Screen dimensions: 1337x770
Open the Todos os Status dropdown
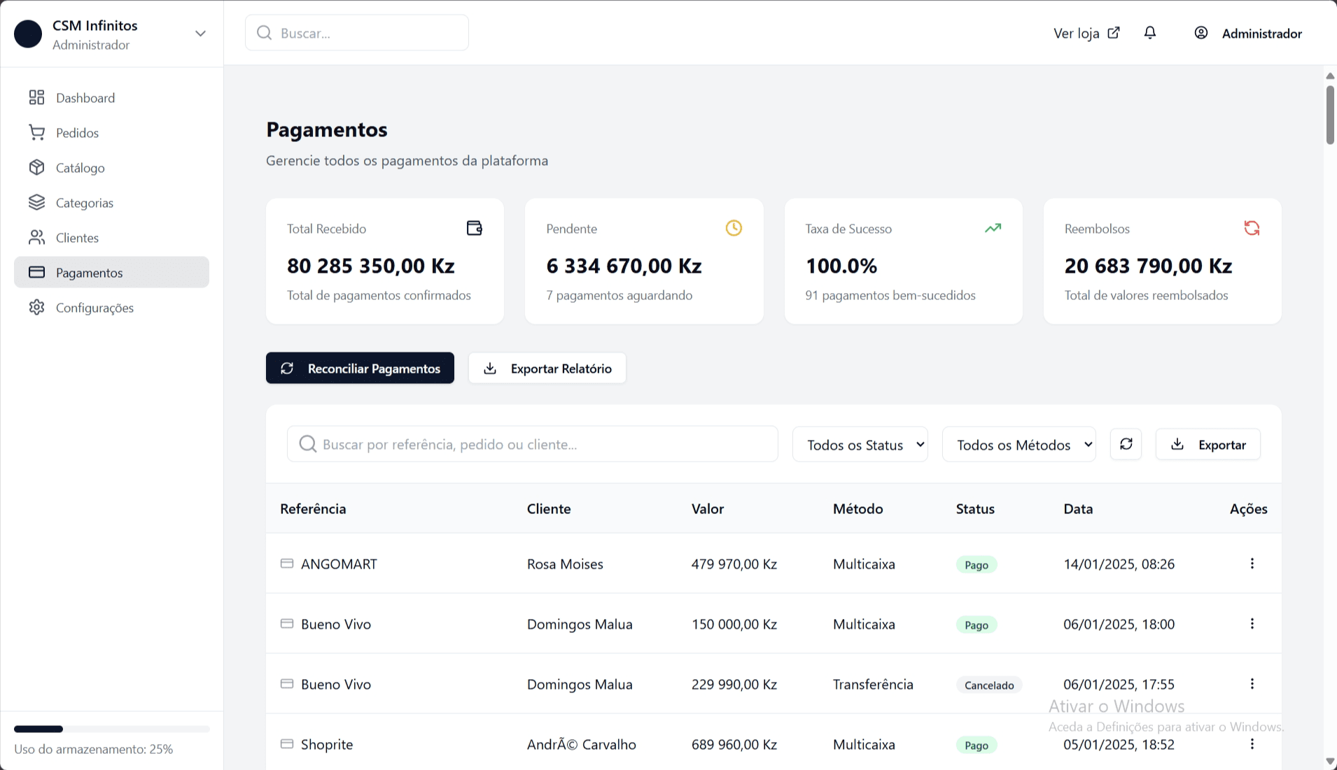(x=860, y=444)
